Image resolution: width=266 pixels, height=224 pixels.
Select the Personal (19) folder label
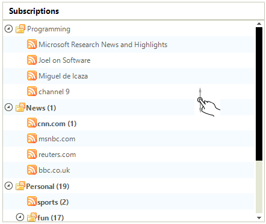(x=48, y=187)
